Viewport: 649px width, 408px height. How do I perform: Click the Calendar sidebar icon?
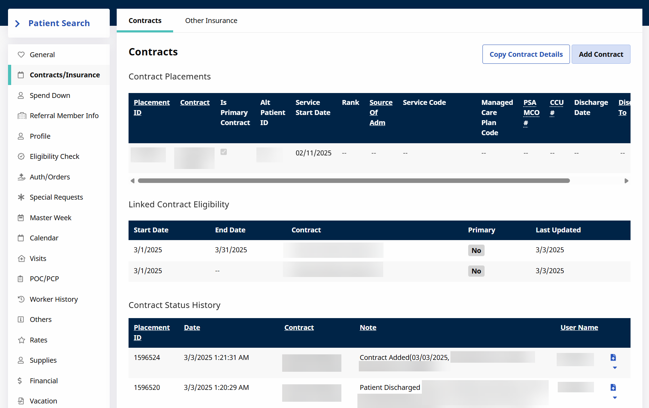[21, 238]
